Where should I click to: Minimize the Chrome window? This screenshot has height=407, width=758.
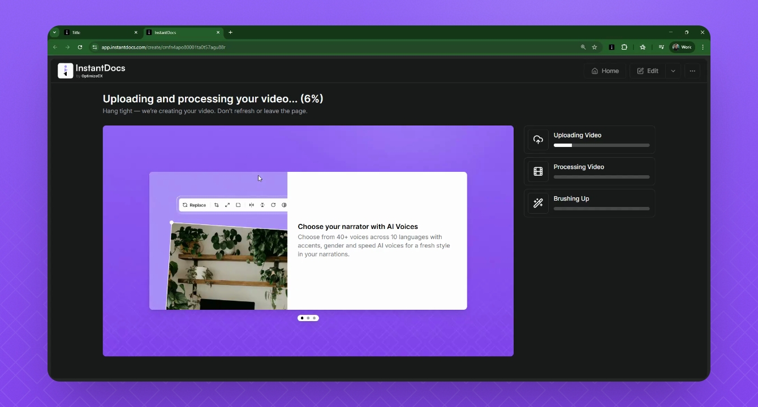pyautogui.click(x=671, y=32)
